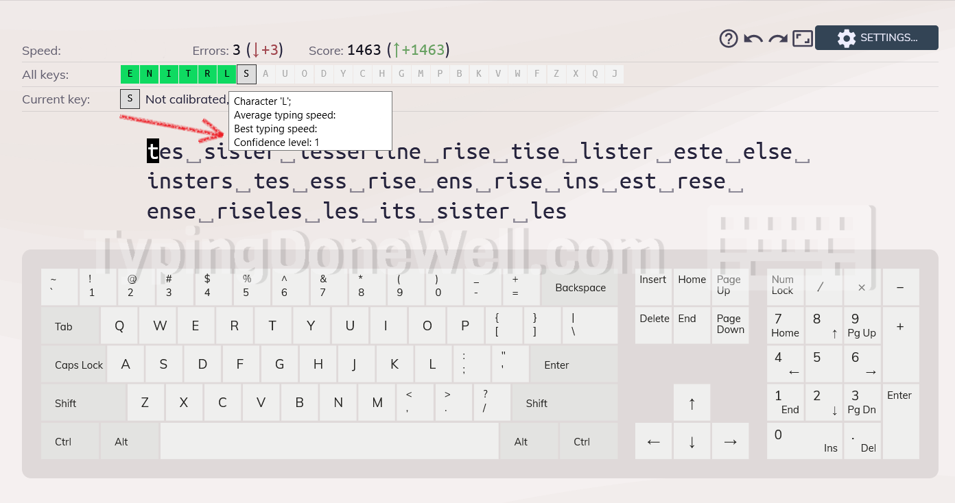Click the redo arrow icon
The height and width of the screenshot is (503, 955).
tap(778, 38)
